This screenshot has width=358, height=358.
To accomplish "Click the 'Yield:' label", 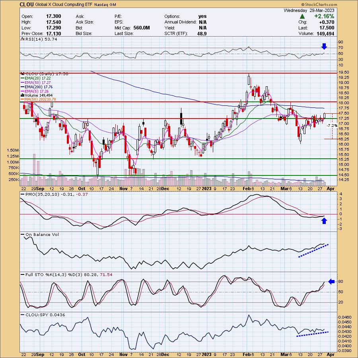I will 169,28.
